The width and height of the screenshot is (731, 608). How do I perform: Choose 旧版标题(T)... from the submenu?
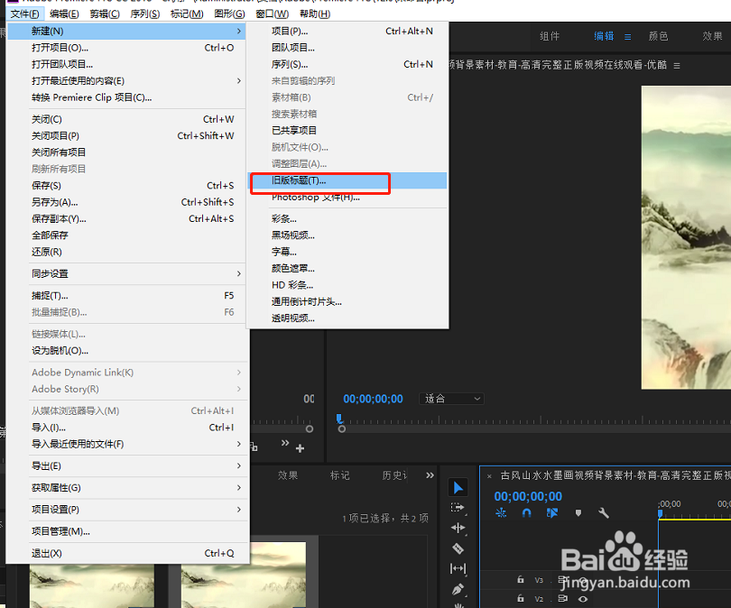pyautogui.click(x=347, y=180)
